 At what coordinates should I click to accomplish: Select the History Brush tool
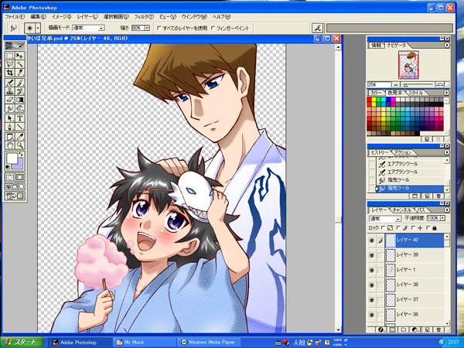[19, 91]
